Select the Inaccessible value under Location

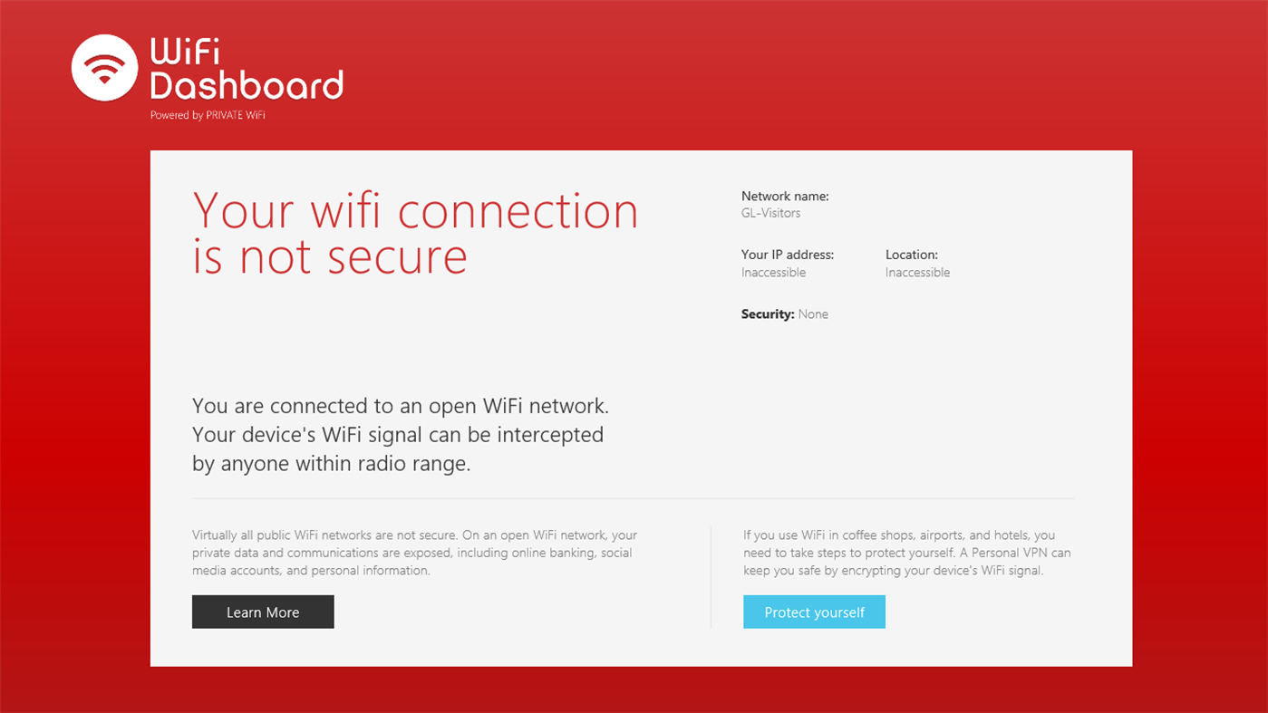pos(917,273)
